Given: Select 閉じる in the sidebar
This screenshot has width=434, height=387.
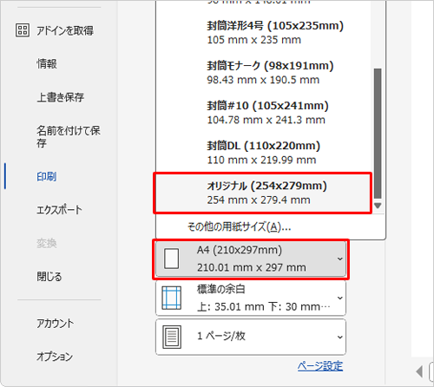Looking at the screenshot, I should [49, 277].
